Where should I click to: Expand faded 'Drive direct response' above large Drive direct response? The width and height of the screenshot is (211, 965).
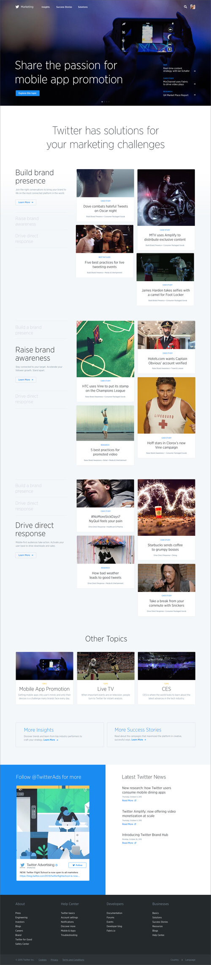point(27,506)
